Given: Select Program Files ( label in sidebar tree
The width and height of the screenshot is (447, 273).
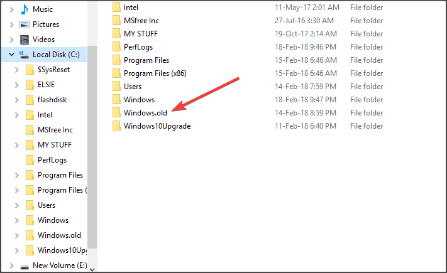Looking at the screenshot, I should click(62, 190).
